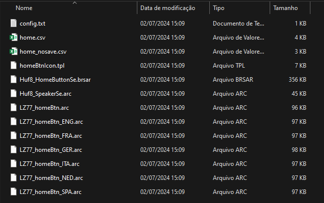Image resolution: width=324 pixels, height=203 pixels.
Task: Select the LZ77_homeBtn_GER.arc file name
Action: [x=51, y=150]
